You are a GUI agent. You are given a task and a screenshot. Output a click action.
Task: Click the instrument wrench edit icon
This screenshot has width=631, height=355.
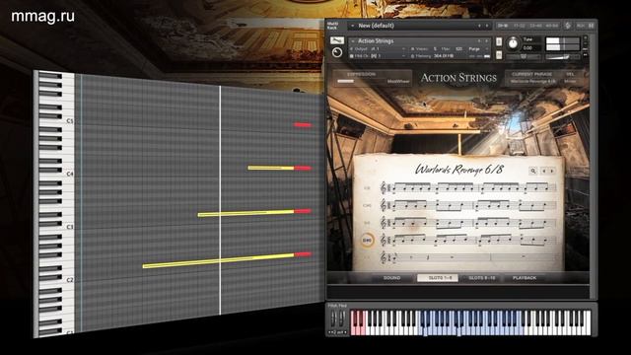point(337,40)
